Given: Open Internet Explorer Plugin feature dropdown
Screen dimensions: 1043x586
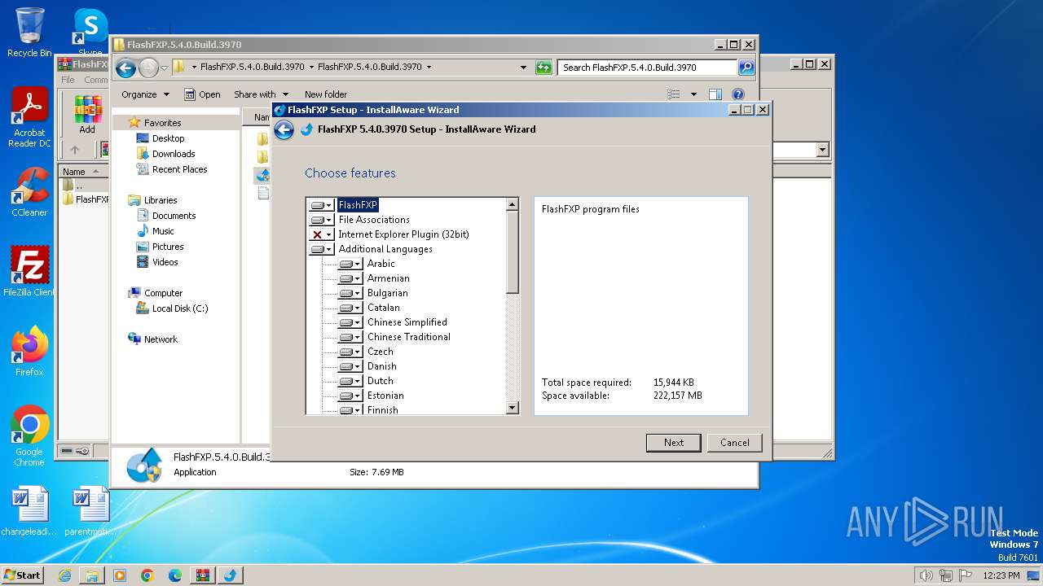Looking at the screenshot, I should [321, 234].
